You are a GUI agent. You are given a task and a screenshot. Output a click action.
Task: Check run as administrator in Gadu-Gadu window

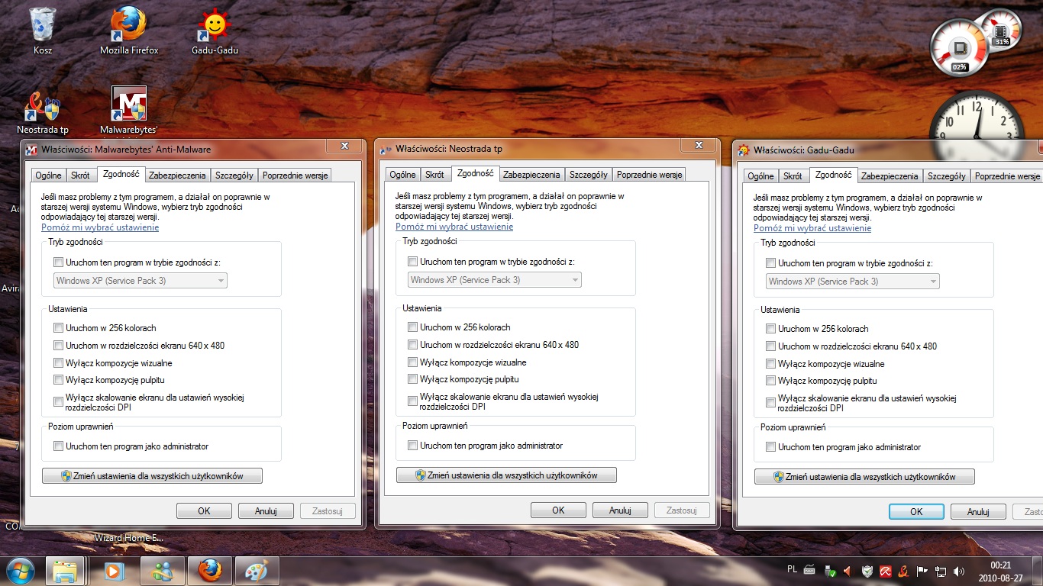771,447
